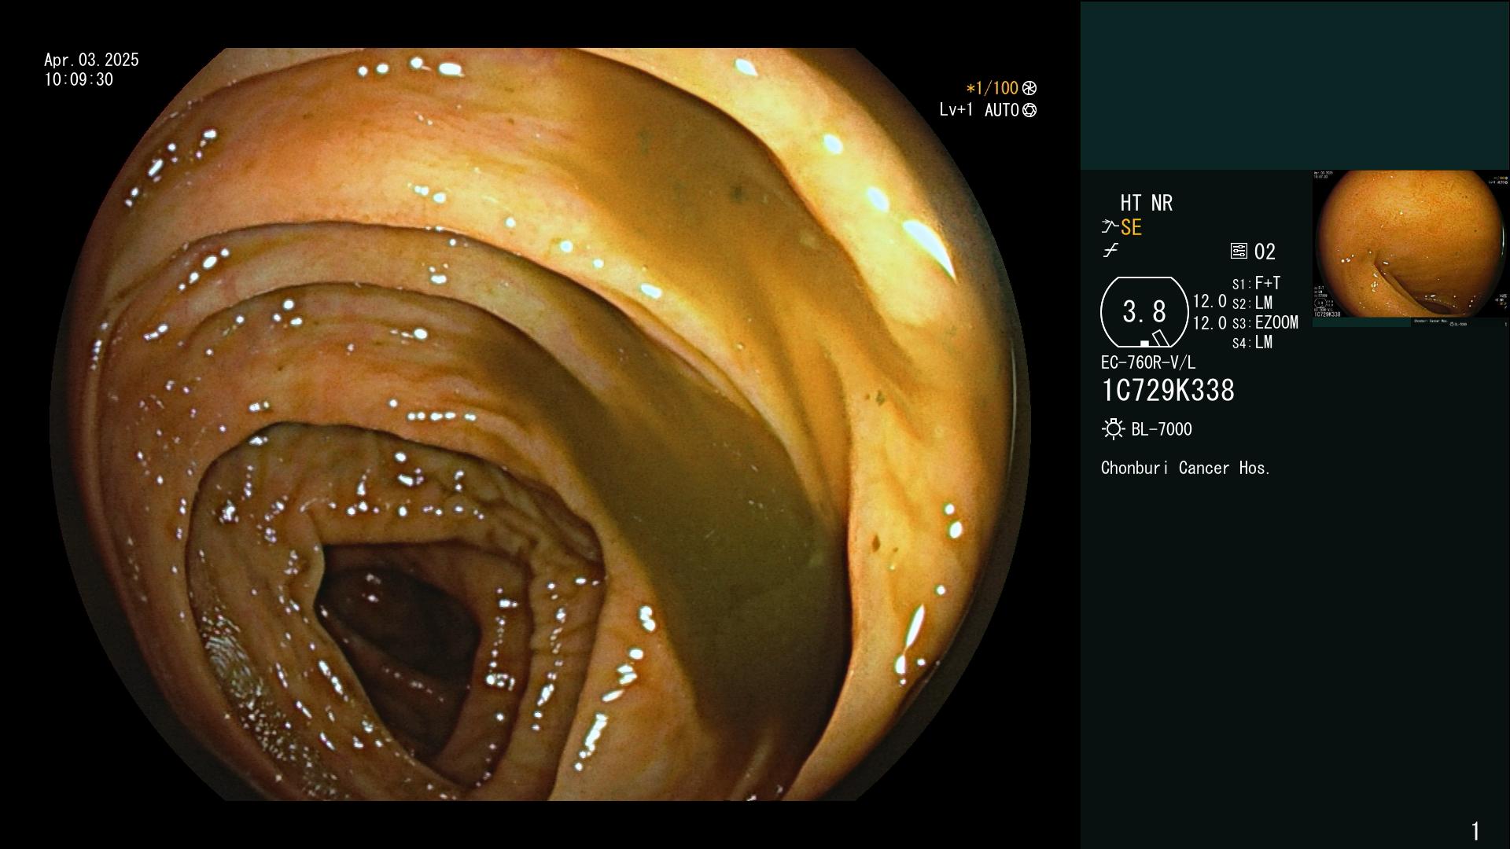
Task: Click the shutter speed icon beside 1/100
Action: pos(1029,88)
